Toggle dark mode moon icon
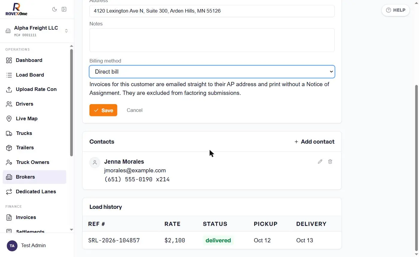 click(54, 9)
